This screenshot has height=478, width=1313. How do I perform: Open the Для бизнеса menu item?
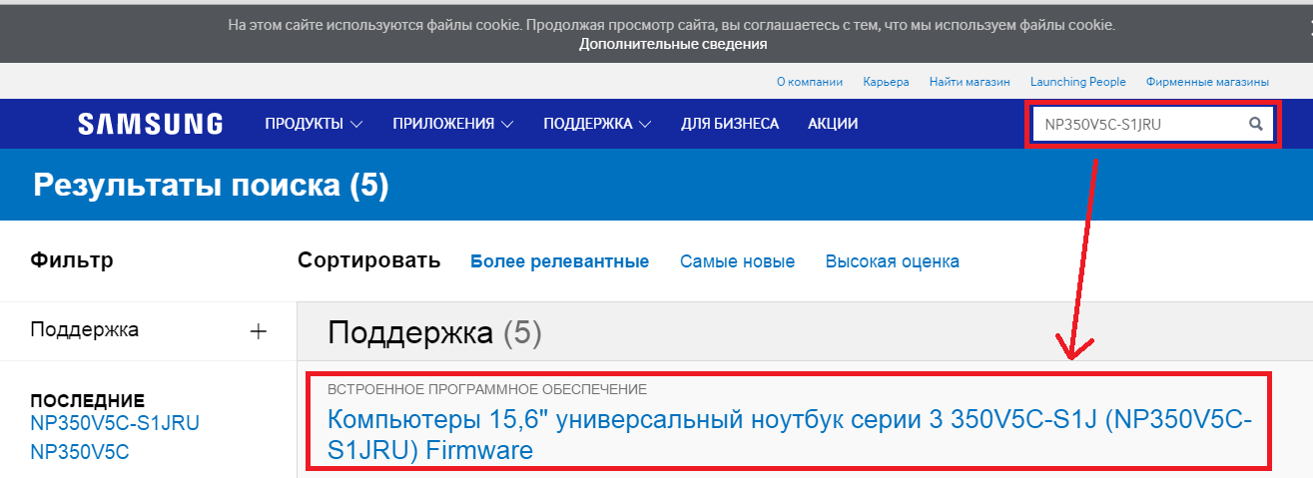coord(730,124)
